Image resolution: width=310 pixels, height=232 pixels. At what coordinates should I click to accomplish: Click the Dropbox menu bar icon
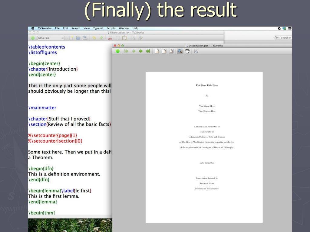[x=284, y=28]
